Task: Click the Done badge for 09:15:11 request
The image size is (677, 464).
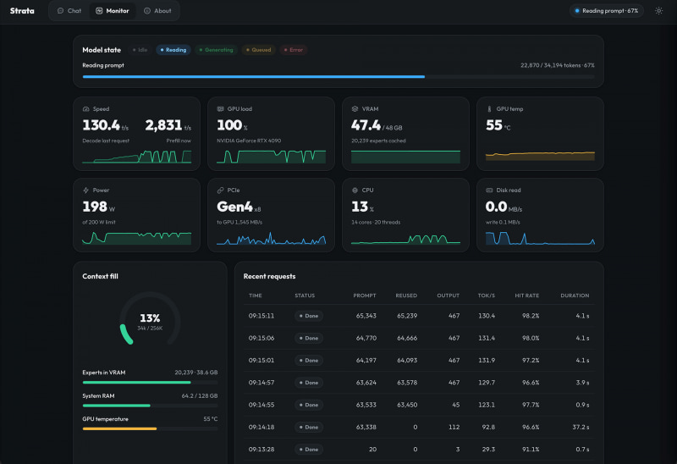Action: click(309, 316)
